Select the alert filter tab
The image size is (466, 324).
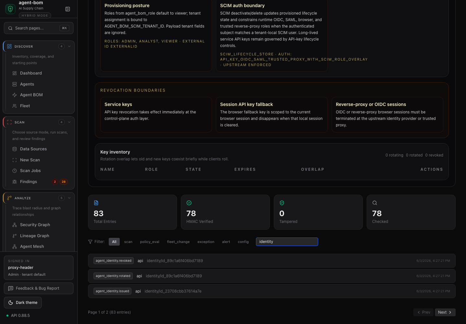pyautogui.click(x=226, y=242)
